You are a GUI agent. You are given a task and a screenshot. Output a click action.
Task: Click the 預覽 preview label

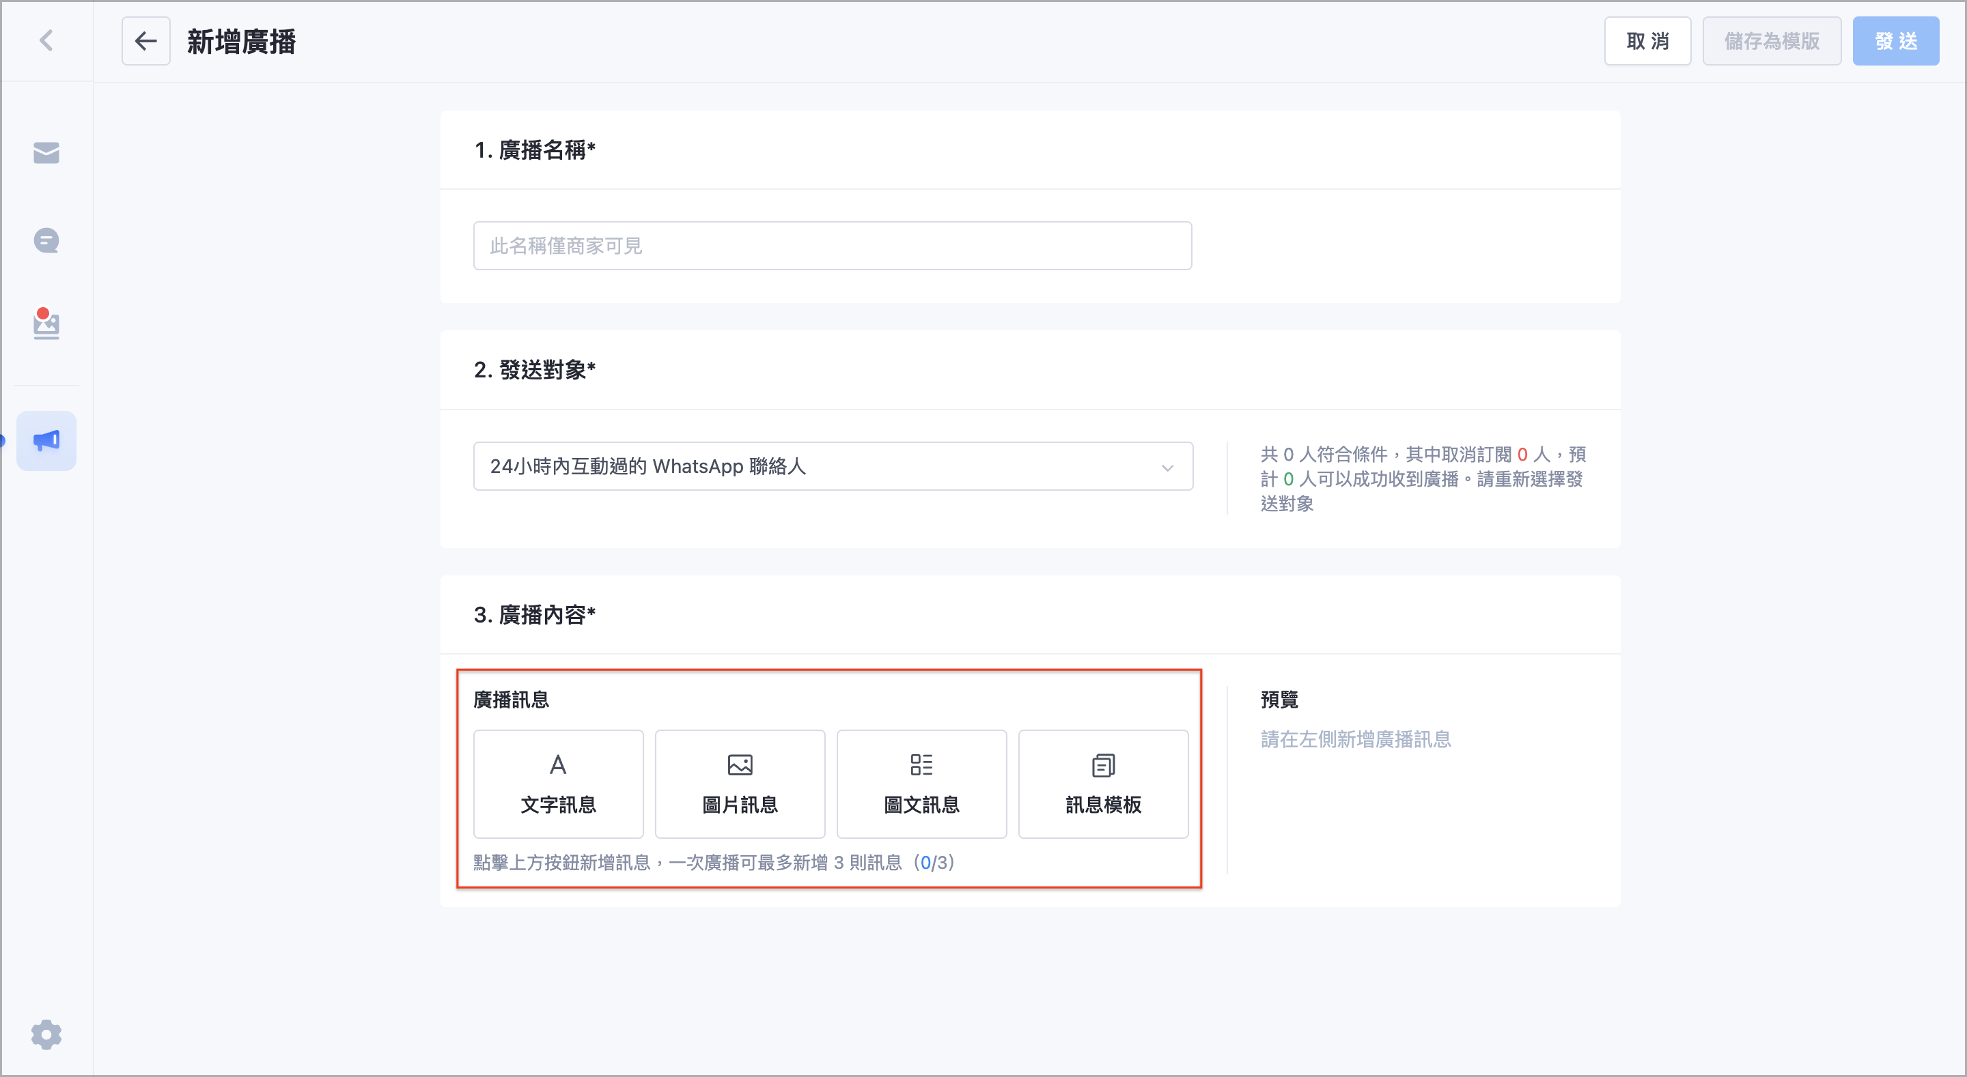(1279, 699)
